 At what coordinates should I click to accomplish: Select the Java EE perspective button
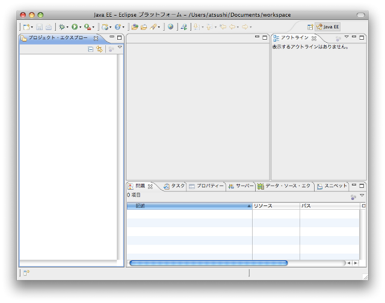[x=328, y=27]
